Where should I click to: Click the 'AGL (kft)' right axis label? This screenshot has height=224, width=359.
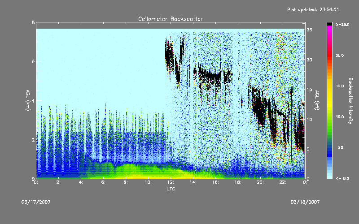[317, 100]
